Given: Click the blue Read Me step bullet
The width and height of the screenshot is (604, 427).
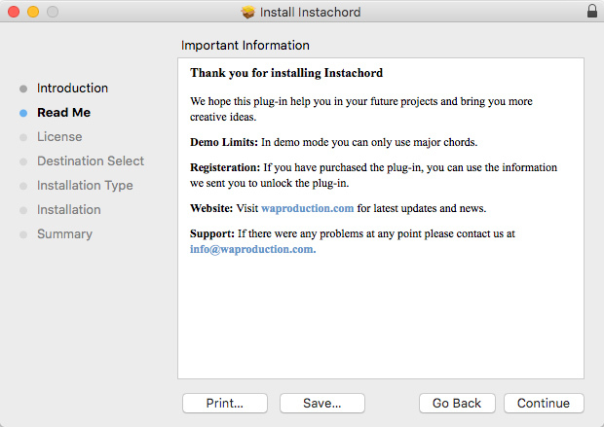Looking at the screenshot, I should click(x=23, y=113).
